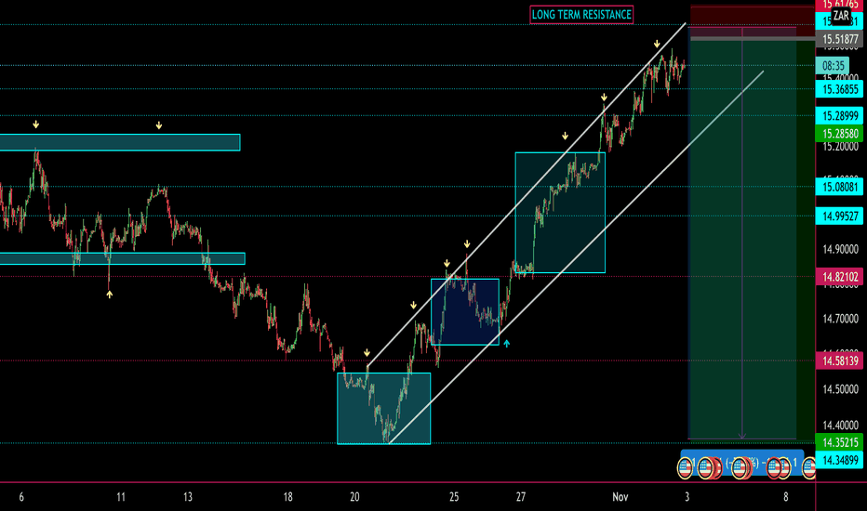Click the 27 date label on time axis
Screen dimensions: 867x511
pos(520,497)
